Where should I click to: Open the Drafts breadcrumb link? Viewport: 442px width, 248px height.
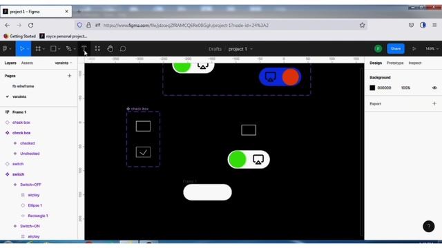tap(215, 49)
